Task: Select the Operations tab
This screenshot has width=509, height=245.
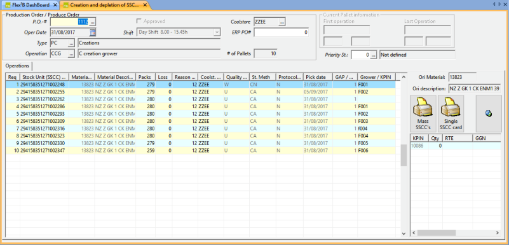Action: pyautogui.click(x=17, y=66)
